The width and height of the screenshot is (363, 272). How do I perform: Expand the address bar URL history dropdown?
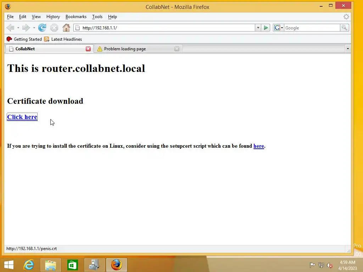tap(258, 28)
